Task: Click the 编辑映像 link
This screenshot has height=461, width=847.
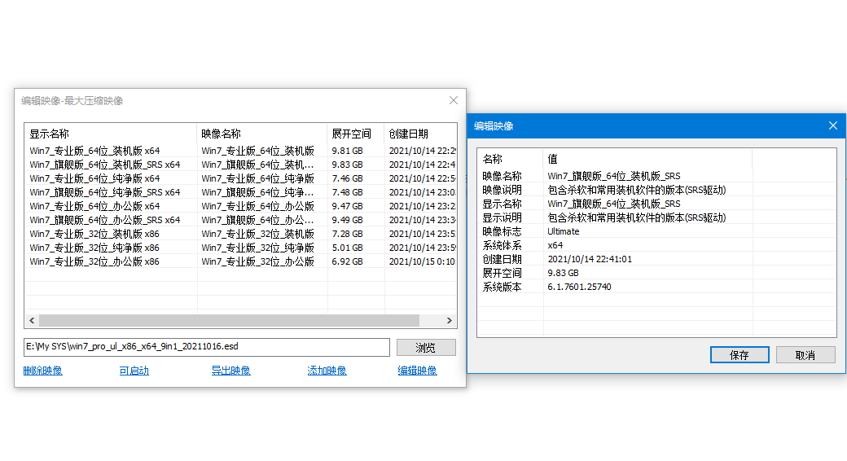Action: [x=417, y=371]
